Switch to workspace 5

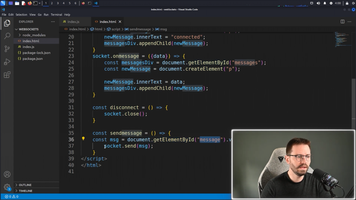coord(70,3)
